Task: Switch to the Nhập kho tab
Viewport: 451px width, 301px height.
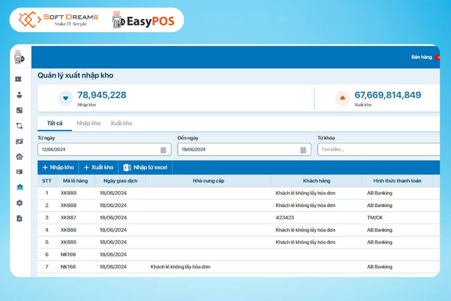Action: click(88, 123)
